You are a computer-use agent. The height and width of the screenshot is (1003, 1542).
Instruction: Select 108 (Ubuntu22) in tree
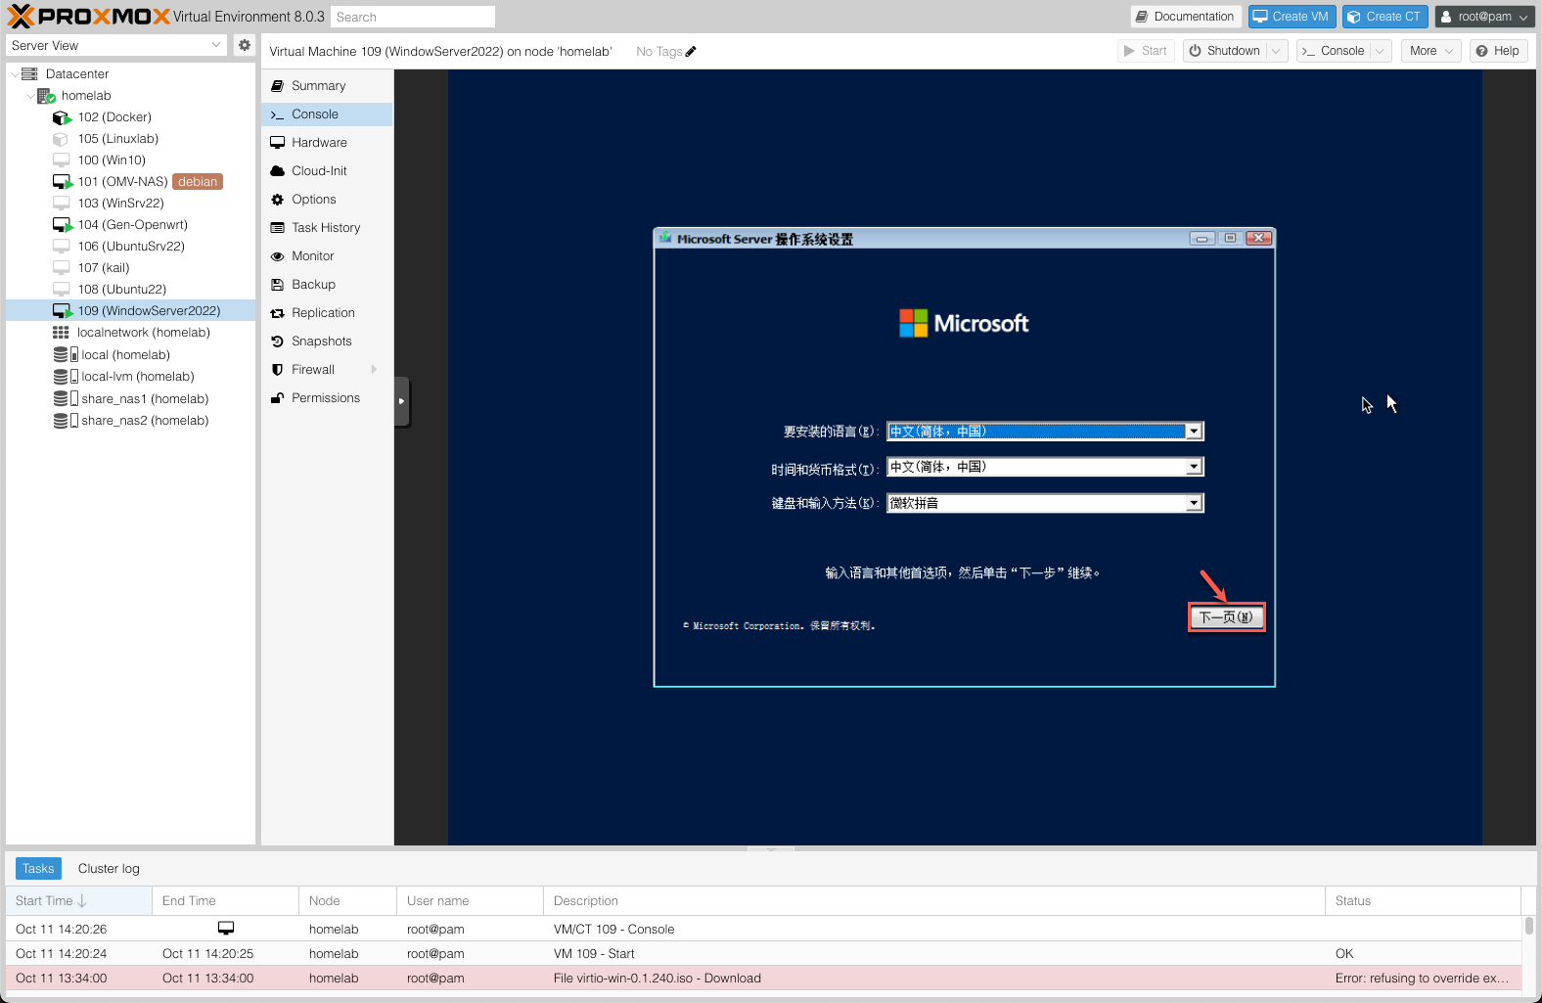tap(131, 290)
